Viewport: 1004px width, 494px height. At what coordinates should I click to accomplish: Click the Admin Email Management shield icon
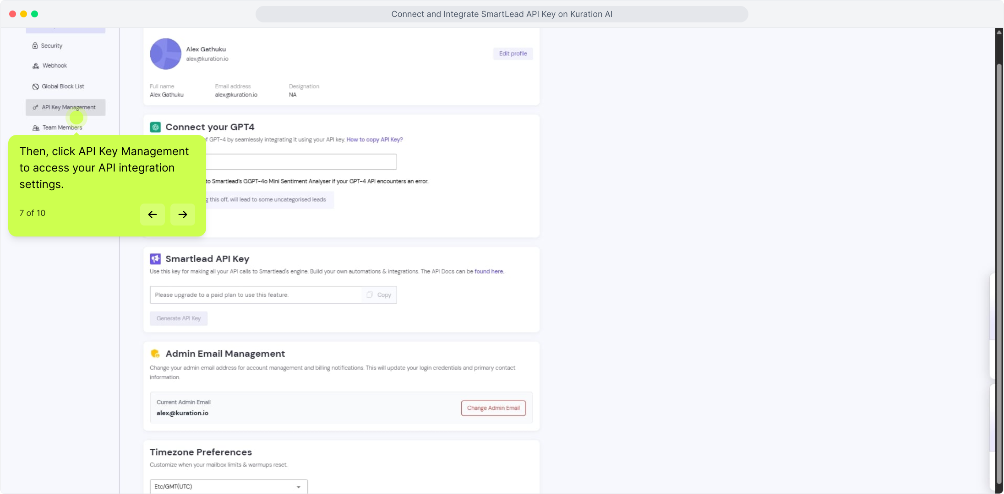155,354
